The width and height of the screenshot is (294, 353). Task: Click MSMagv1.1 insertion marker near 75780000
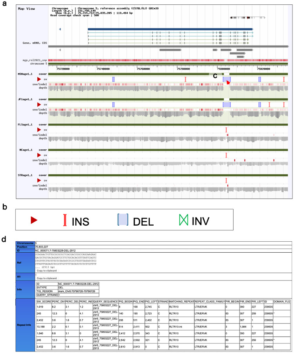point(185,79)
